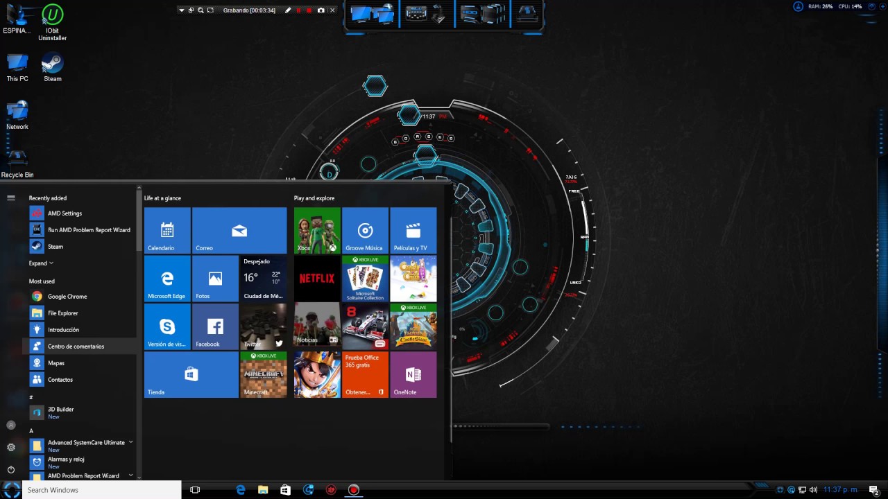888x499 pixels.
Task: Launch the Minecraft tile
Action: coord(263,374)
